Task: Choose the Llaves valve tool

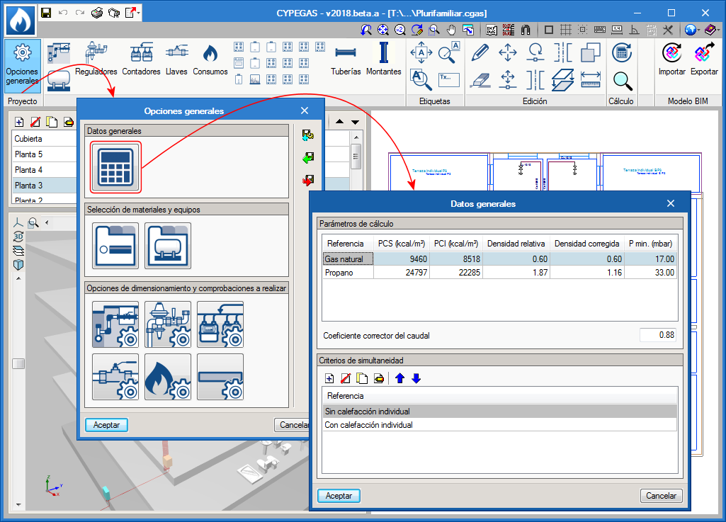Action: point(176,59)
